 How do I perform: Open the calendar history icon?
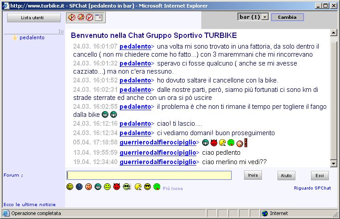click(x=99, y=17)
